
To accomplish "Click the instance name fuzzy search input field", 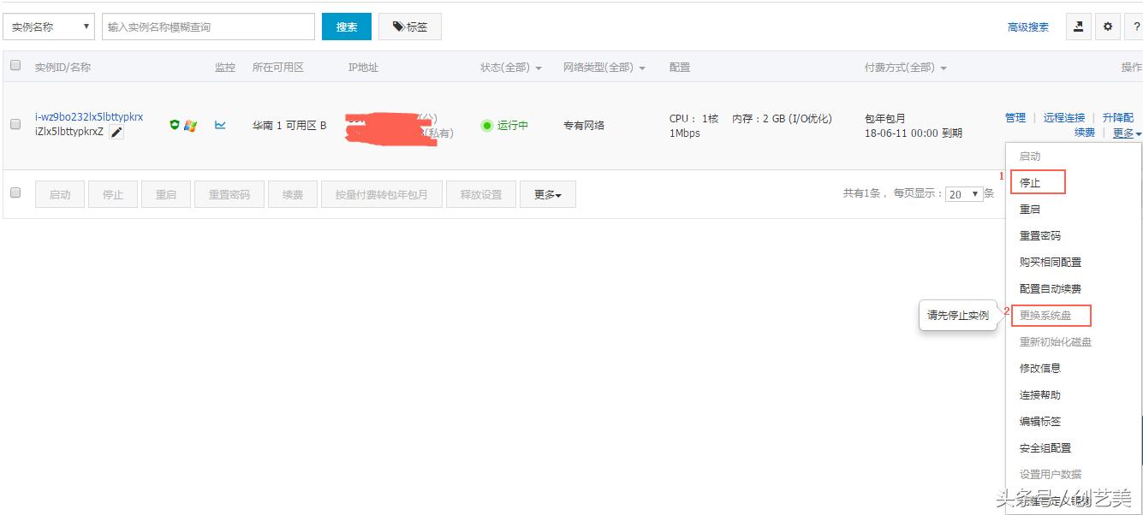I will (x=207, y=27).
